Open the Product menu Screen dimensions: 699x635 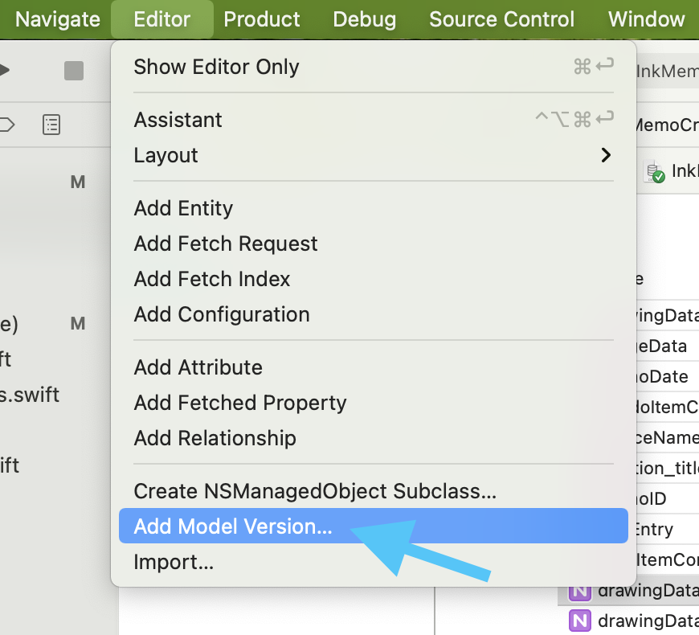pos(262,19)
